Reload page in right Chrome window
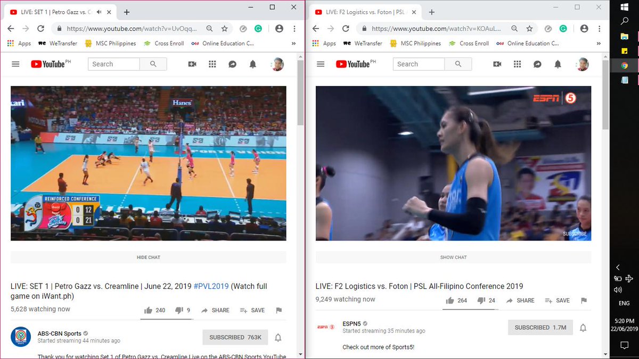This screenshot has height=359, width=639. [x=346, y=29]
